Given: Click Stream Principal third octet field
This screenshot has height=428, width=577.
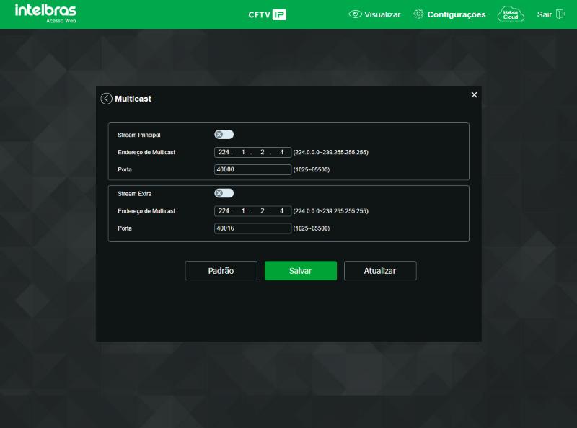Looking at the screenshot, I should [262, 152].
